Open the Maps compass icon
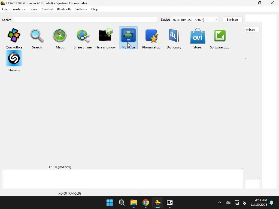Screen dimensions: 279x209 [x=60, y=36]
